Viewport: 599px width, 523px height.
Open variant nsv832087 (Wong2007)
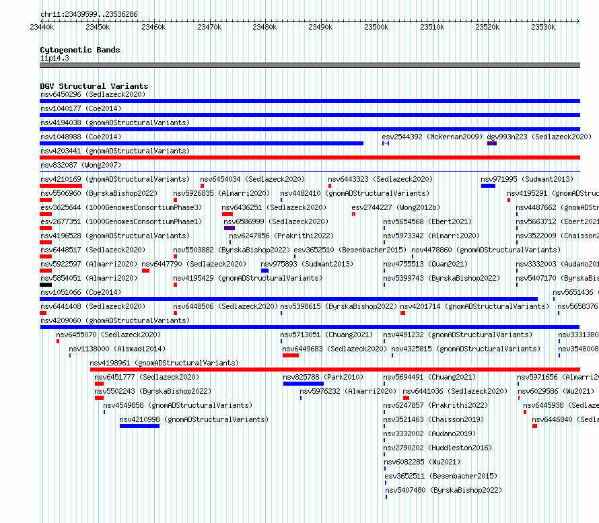tap(81, 165)
